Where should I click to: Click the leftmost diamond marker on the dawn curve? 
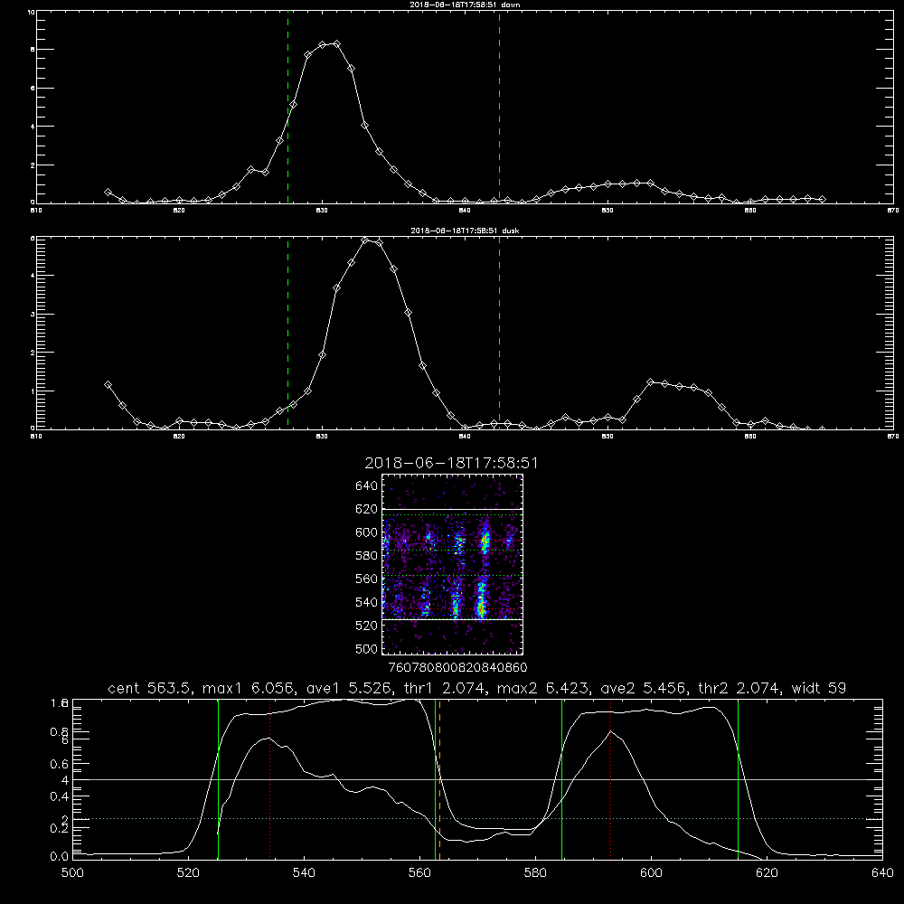point(108,192)
